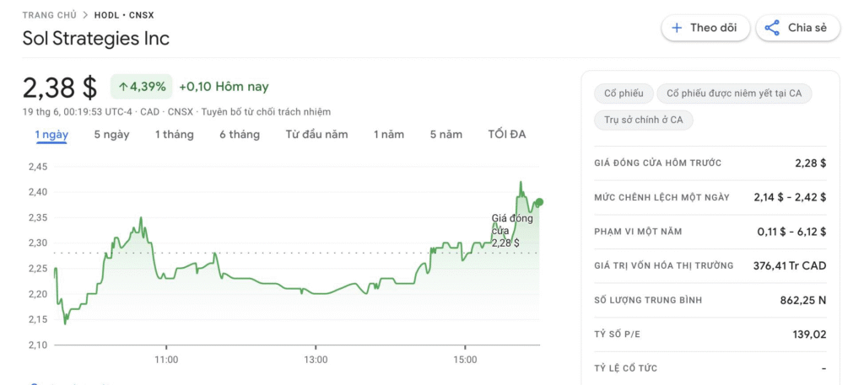Screen dimensions: 864x385
Task: Click the HODL • CNSX breadcrumb text
Action: 124,15
